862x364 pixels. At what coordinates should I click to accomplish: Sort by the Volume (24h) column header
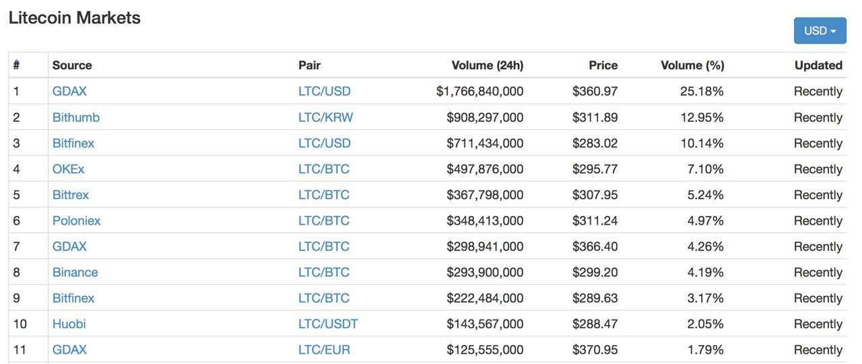point(488,65)
